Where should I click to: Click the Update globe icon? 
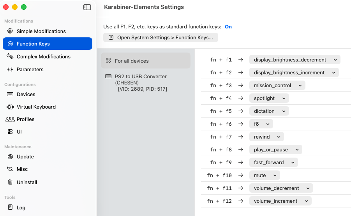coord(10,156)
